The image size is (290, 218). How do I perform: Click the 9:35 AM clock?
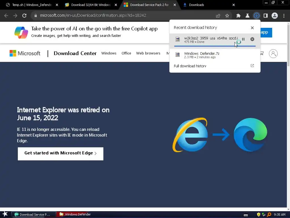(x=280, y=215)
